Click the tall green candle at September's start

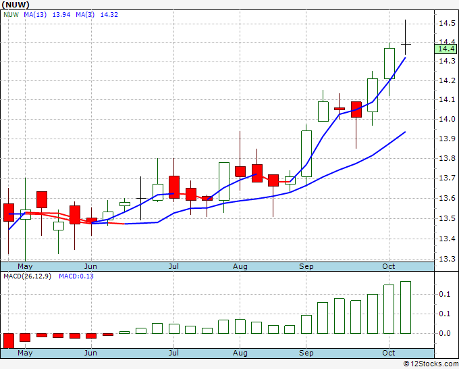[x=306, y=153]
